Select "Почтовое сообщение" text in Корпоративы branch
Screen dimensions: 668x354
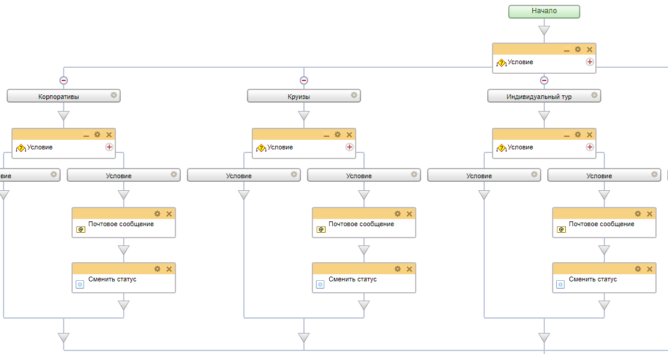coord(121,224)
